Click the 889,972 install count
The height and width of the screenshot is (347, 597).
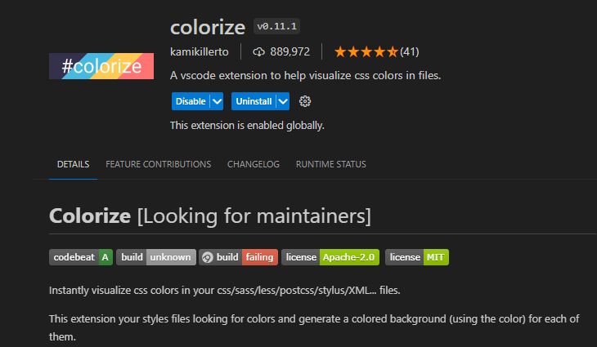click(290, 51)
